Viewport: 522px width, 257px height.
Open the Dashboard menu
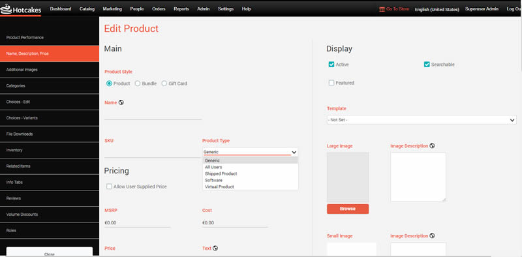(x=61, y=9)
